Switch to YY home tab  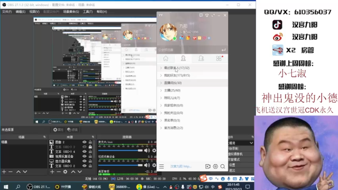coord(166,58)
